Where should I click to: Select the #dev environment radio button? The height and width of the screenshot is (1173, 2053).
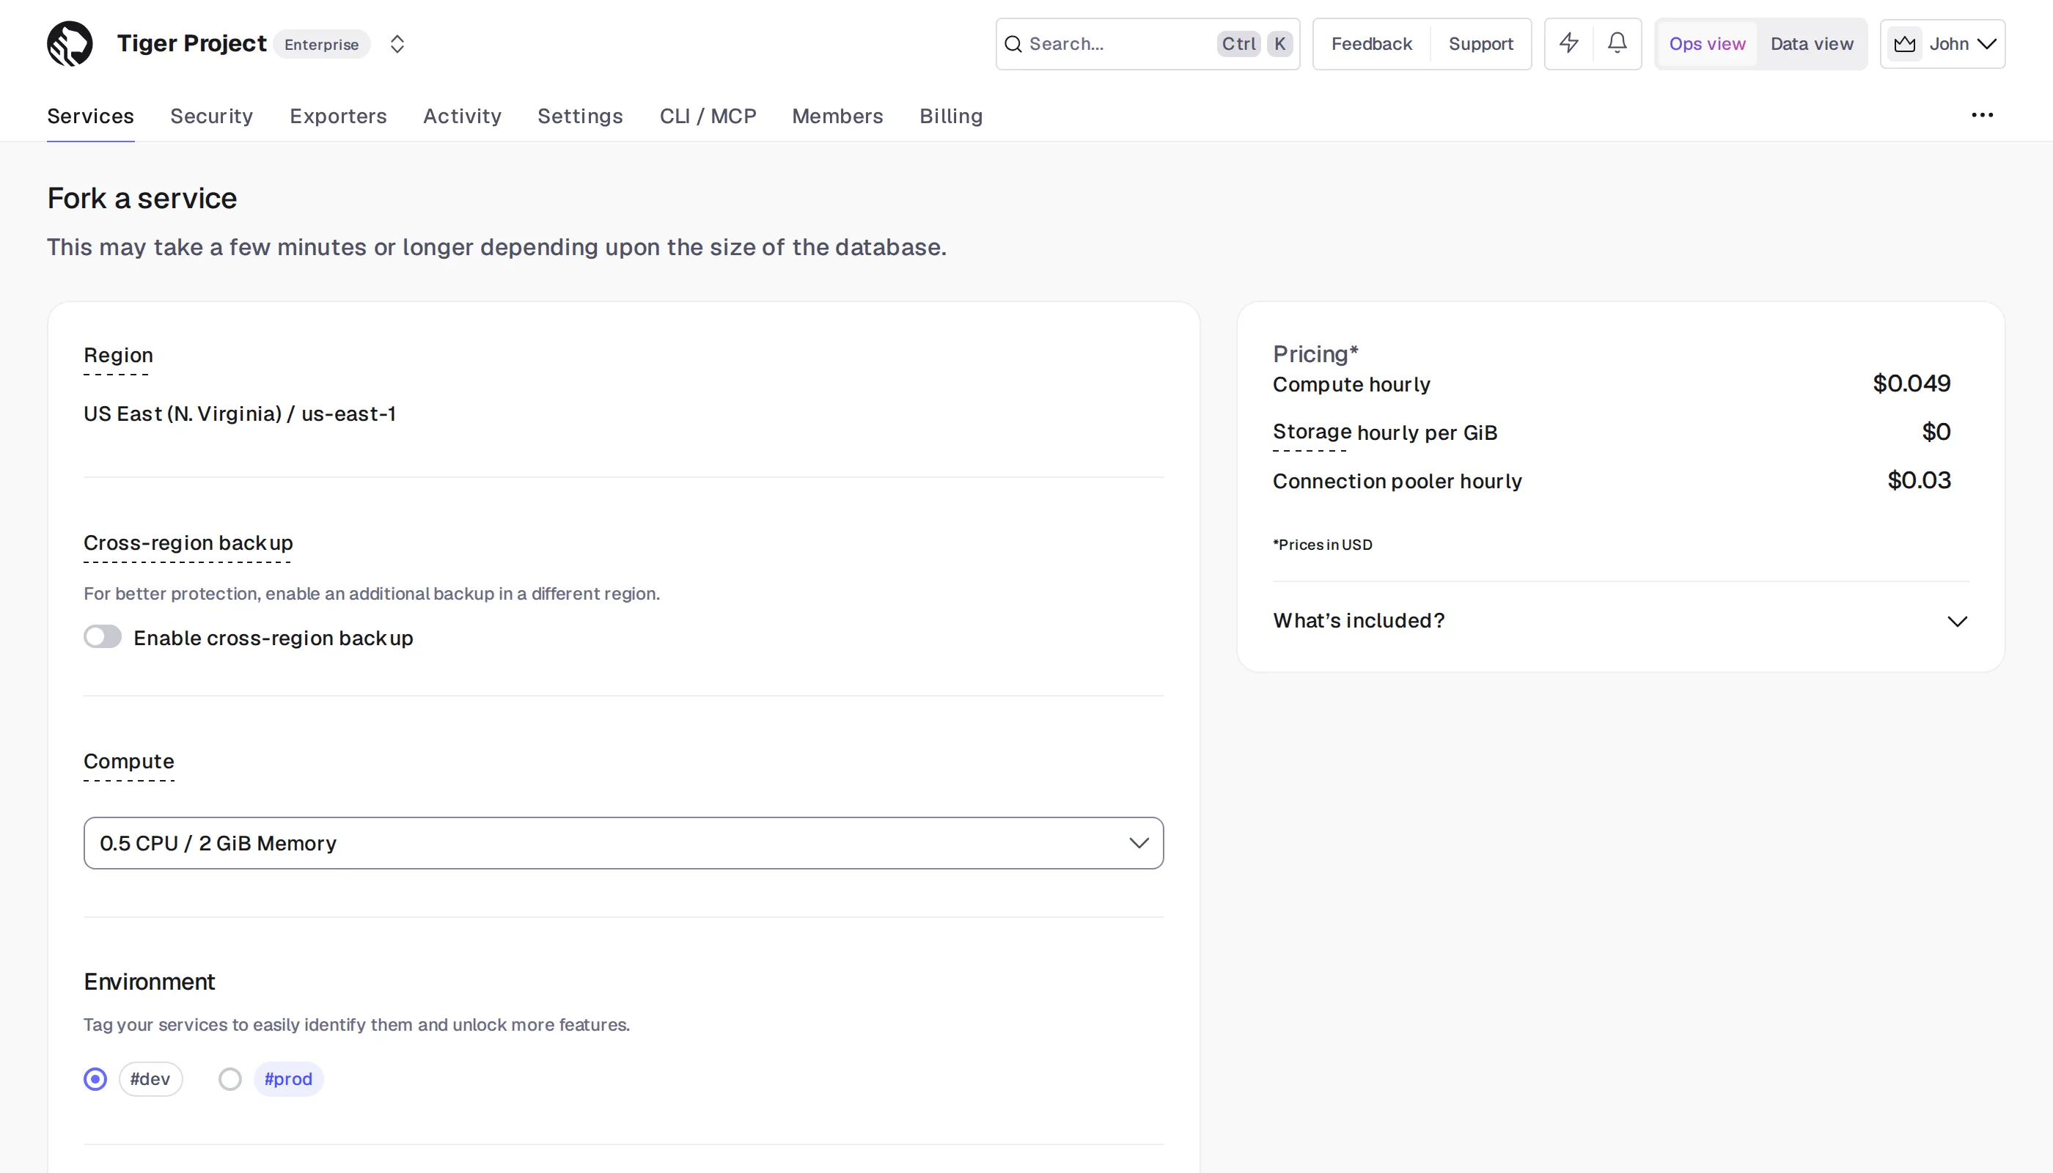tap(95, 1078)
